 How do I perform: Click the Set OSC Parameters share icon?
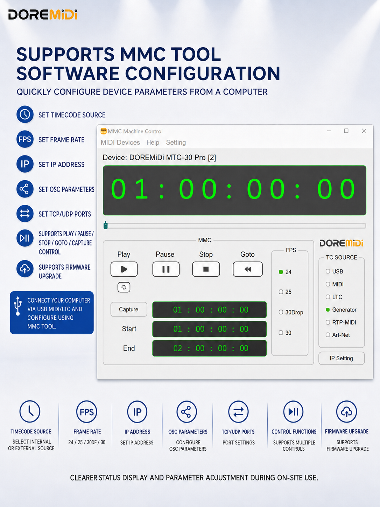click(25, 189)
